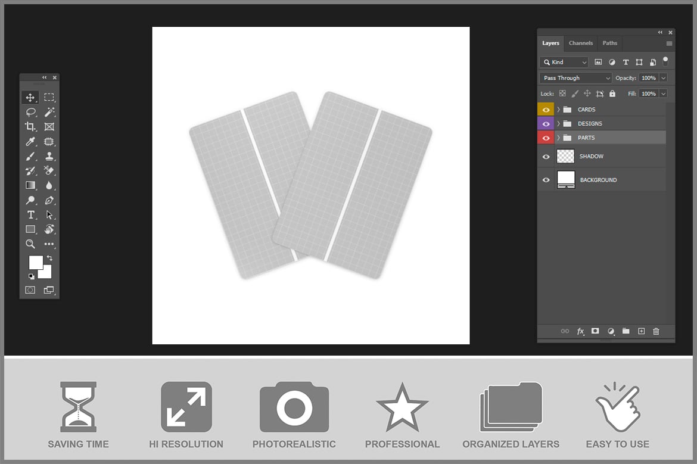Collapse the toolbar with double arrows
The width and height of the screenshot is (697, 464).
(x=45, y=77)
